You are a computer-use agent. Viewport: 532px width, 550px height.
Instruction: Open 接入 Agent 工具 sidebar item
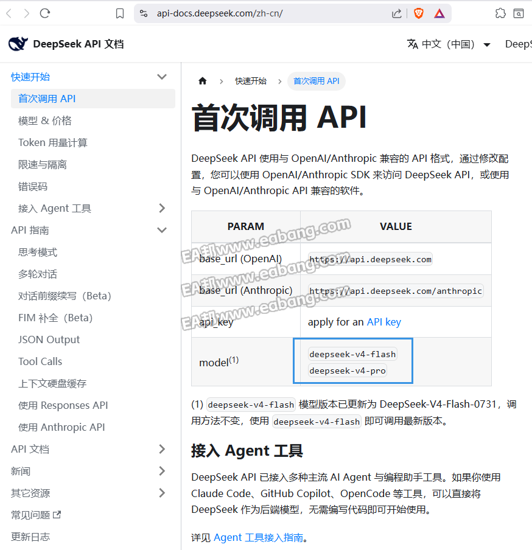click(x=55, y=208)
